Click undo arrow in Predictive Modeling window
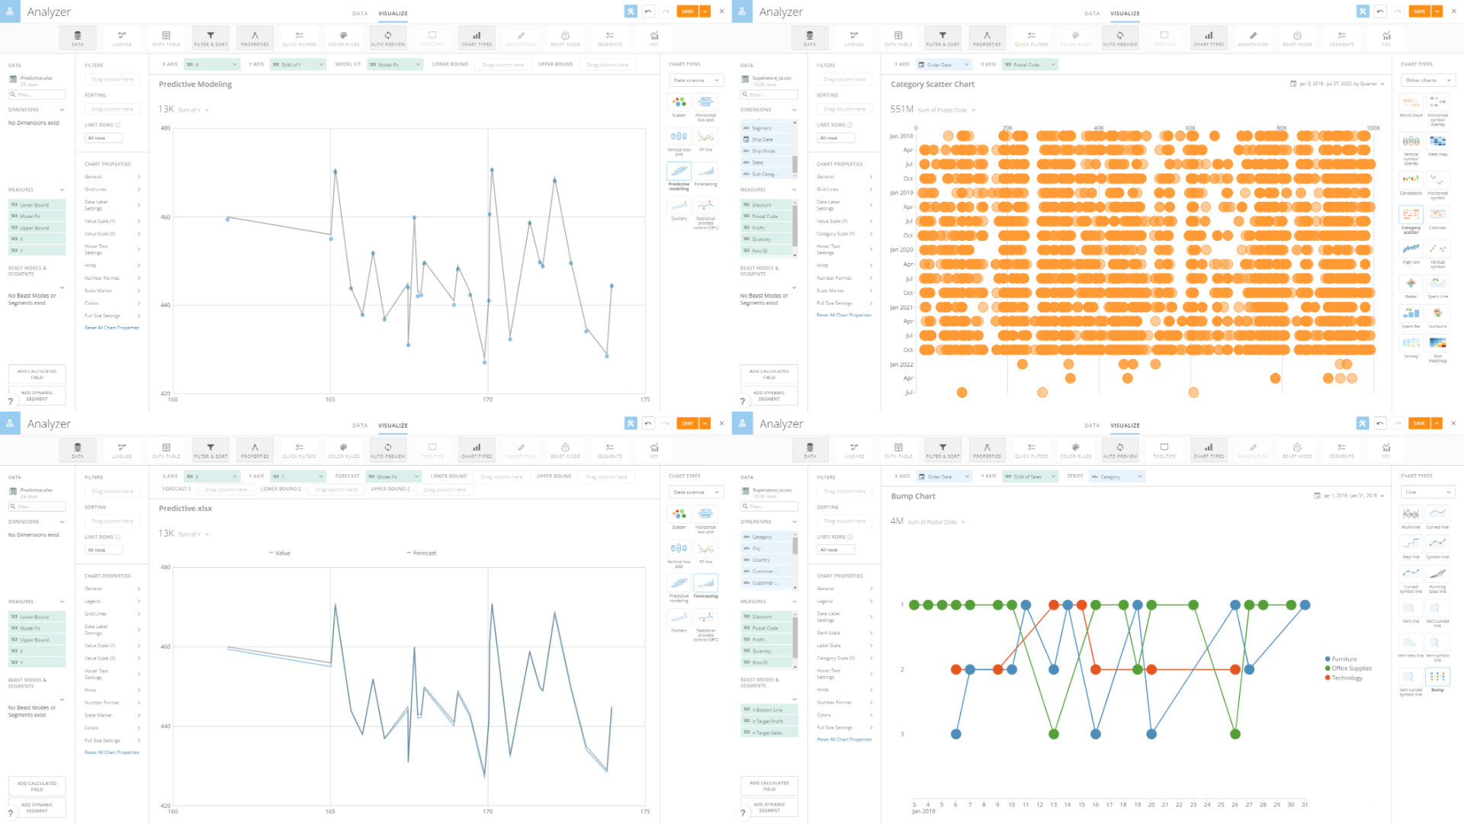This screenshot has height=824, width=1464. (x=648, y=11)
